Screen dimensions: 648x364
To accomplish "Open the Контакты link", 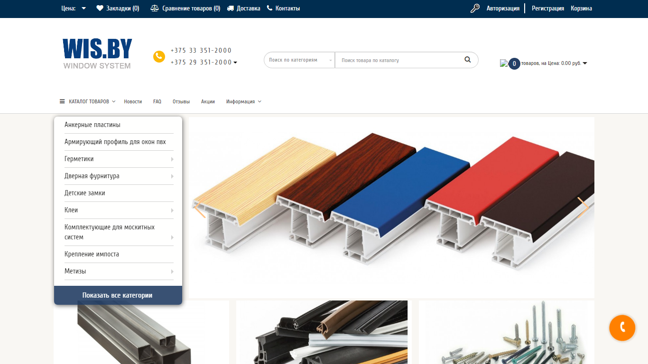I will click(x=287, y=8).
